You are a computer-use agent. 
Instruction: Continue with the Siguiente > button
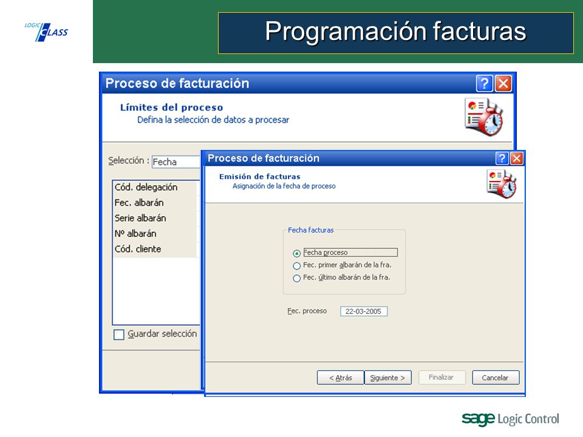[x=388, y=378]
